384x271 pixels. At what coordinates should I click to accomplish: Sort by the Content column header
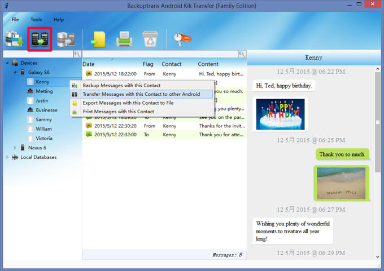pos(208,64)
